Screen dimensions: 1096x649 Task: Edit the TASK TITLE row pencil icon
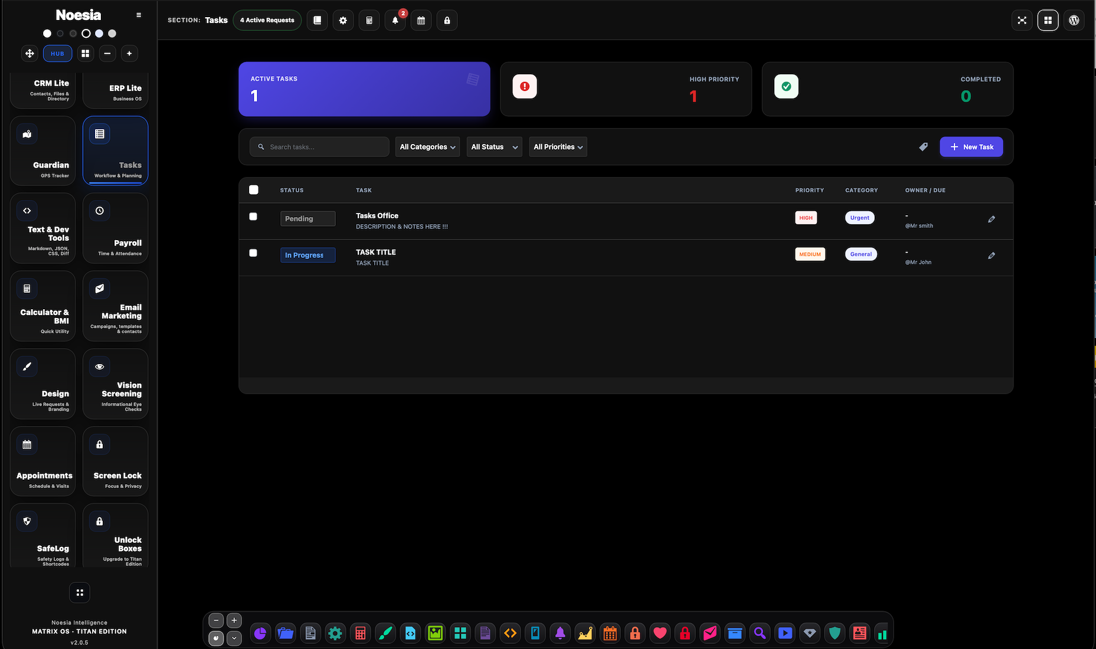click(x=992, y=255)
